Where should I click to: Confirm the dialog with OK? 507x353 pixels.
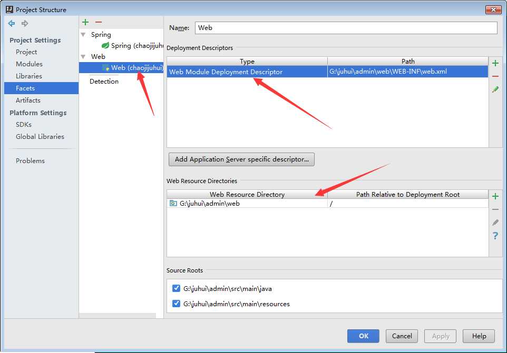tap(363, 336)
